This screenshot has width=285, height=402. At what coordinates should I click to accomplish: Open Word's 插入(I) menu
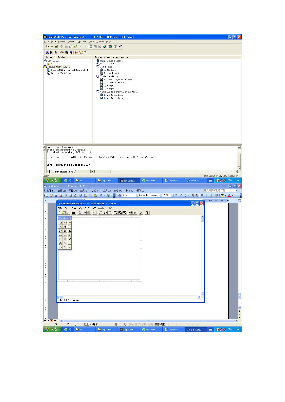[84, 191]
